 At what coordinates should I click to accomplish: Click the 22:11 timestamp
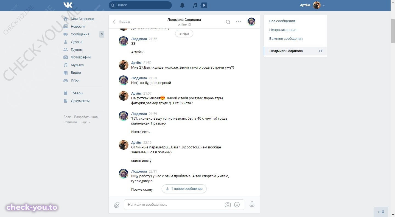(153, 171)
